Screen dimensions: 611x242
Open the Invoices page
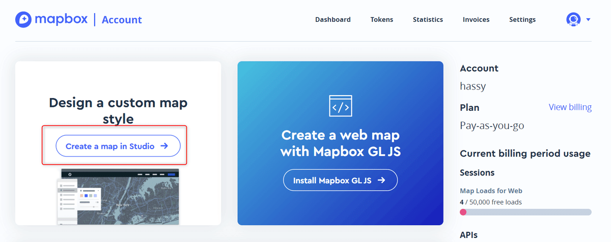pos(476,19)
